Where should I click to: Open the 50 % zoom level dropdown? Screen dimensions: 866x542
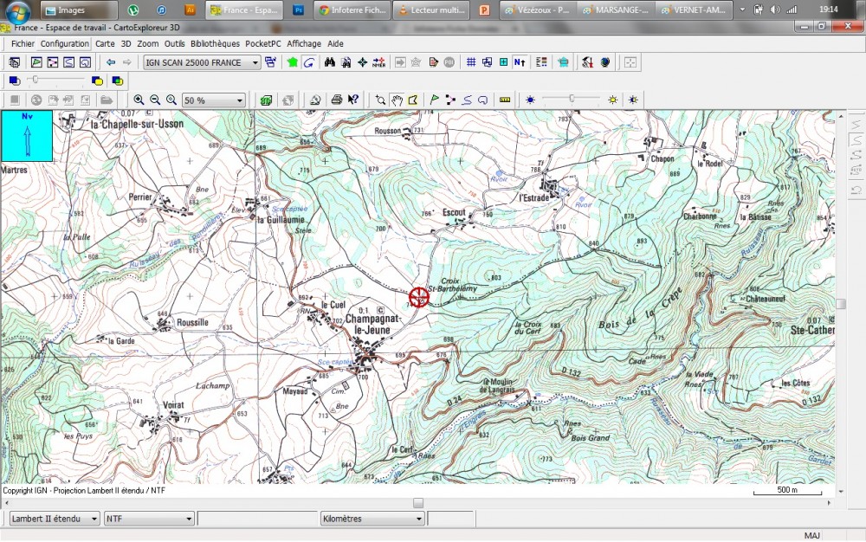(x=240, y=100)
